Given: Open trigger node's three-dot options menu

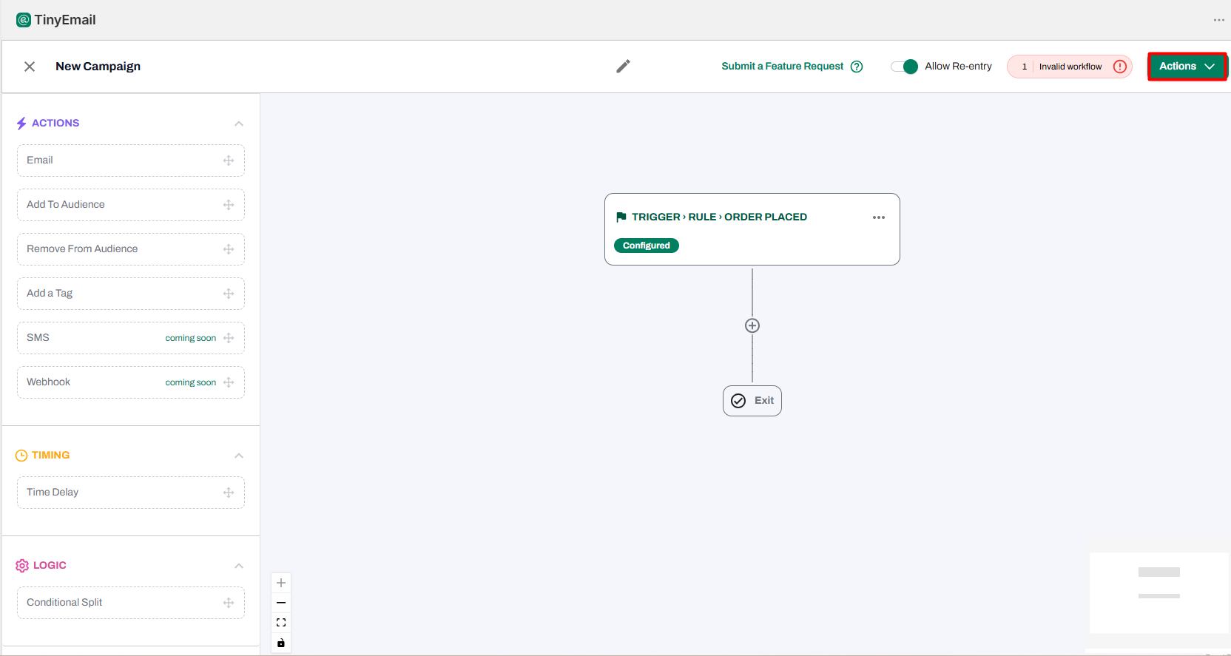Looking at the screenshot, I should [879, 217].
